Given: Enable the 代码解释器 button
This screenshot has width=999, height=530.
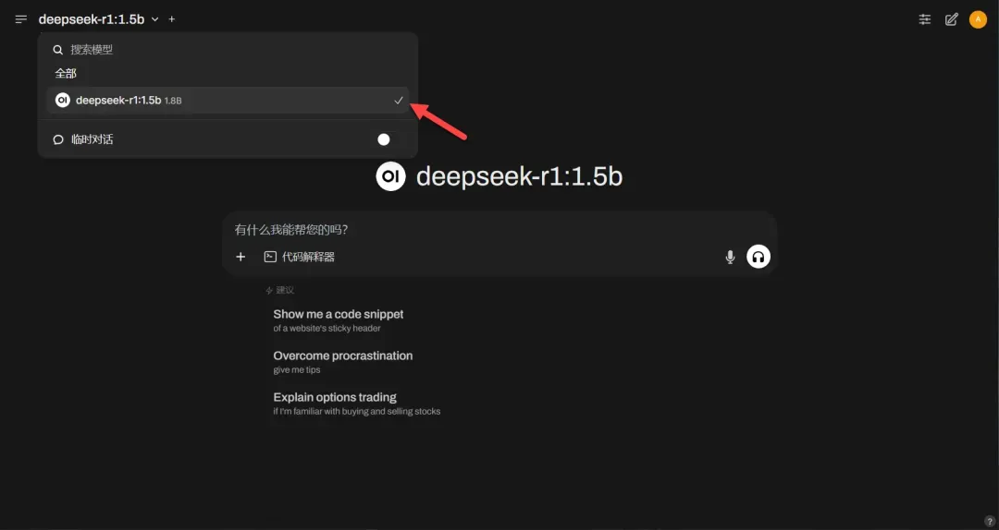Looking at the screenshot, I should click(x=299, y=257).
